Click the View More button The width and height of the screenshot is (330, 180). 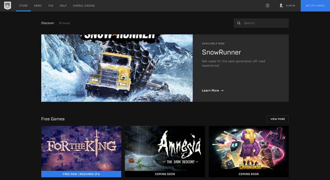point(278,119)
